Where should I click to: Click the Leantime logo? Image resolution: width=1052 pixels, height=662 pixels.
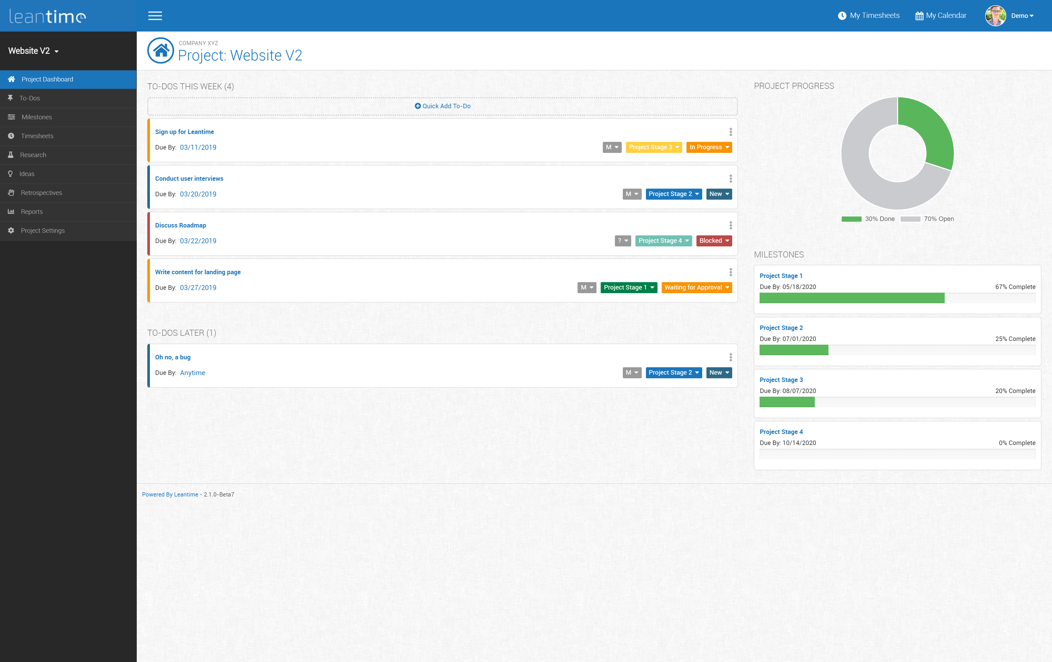pos(47,16)
